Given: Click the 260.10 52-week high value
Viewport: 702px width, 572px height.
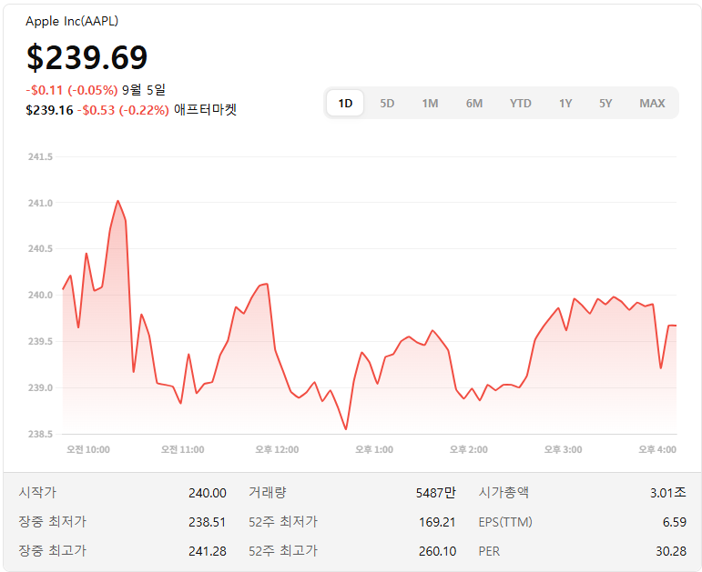Looking at the screenshot, I should 437,551.
